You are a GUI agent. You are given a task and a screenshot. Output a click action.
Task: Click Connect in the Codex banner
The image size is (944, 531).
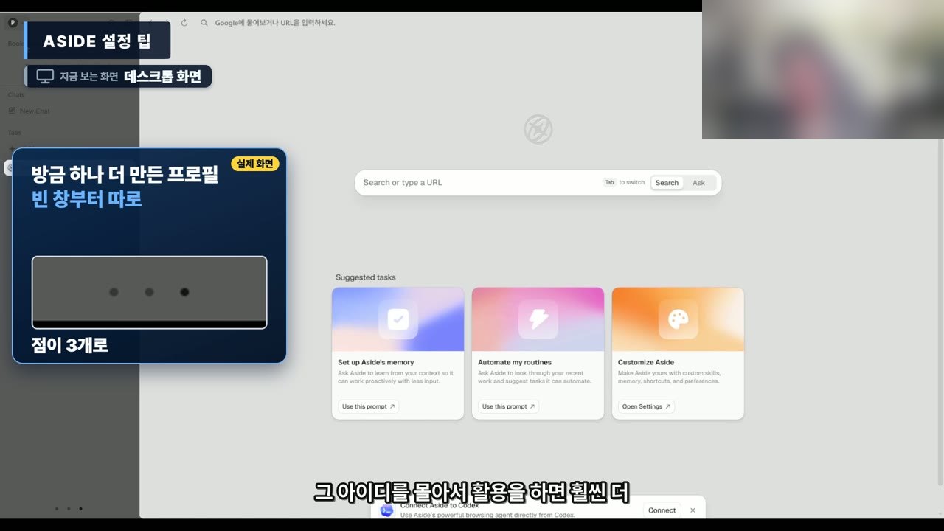[x=662, y=510]
